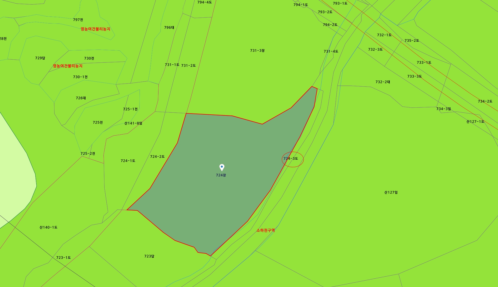Click the 724-1도 road parcel label
Viewport: 498px width, 287px height.
tap(128, 161)
